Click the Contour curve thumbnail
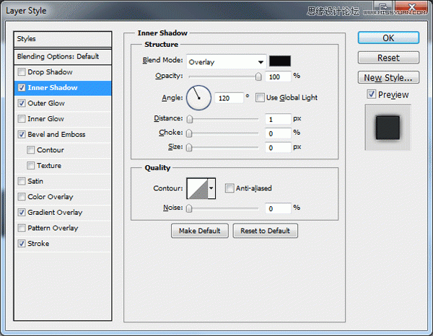Image resolution: width=433 pixels, height=336 pixels. tap(197, 188)
